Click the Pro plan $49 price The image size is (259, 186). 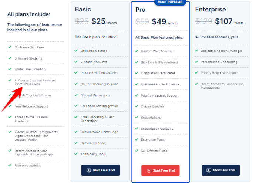[159, 21]
